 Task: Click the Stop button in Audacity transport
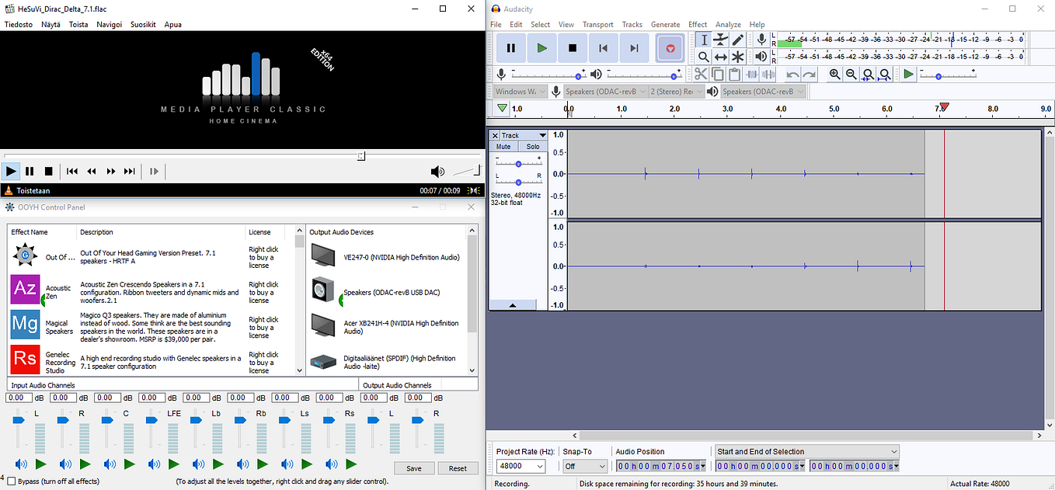572,47
